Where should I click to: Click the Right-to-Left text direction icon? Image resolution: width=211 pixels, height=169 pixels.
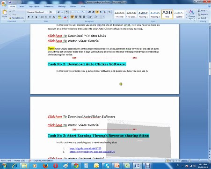[x=101, y=12]
